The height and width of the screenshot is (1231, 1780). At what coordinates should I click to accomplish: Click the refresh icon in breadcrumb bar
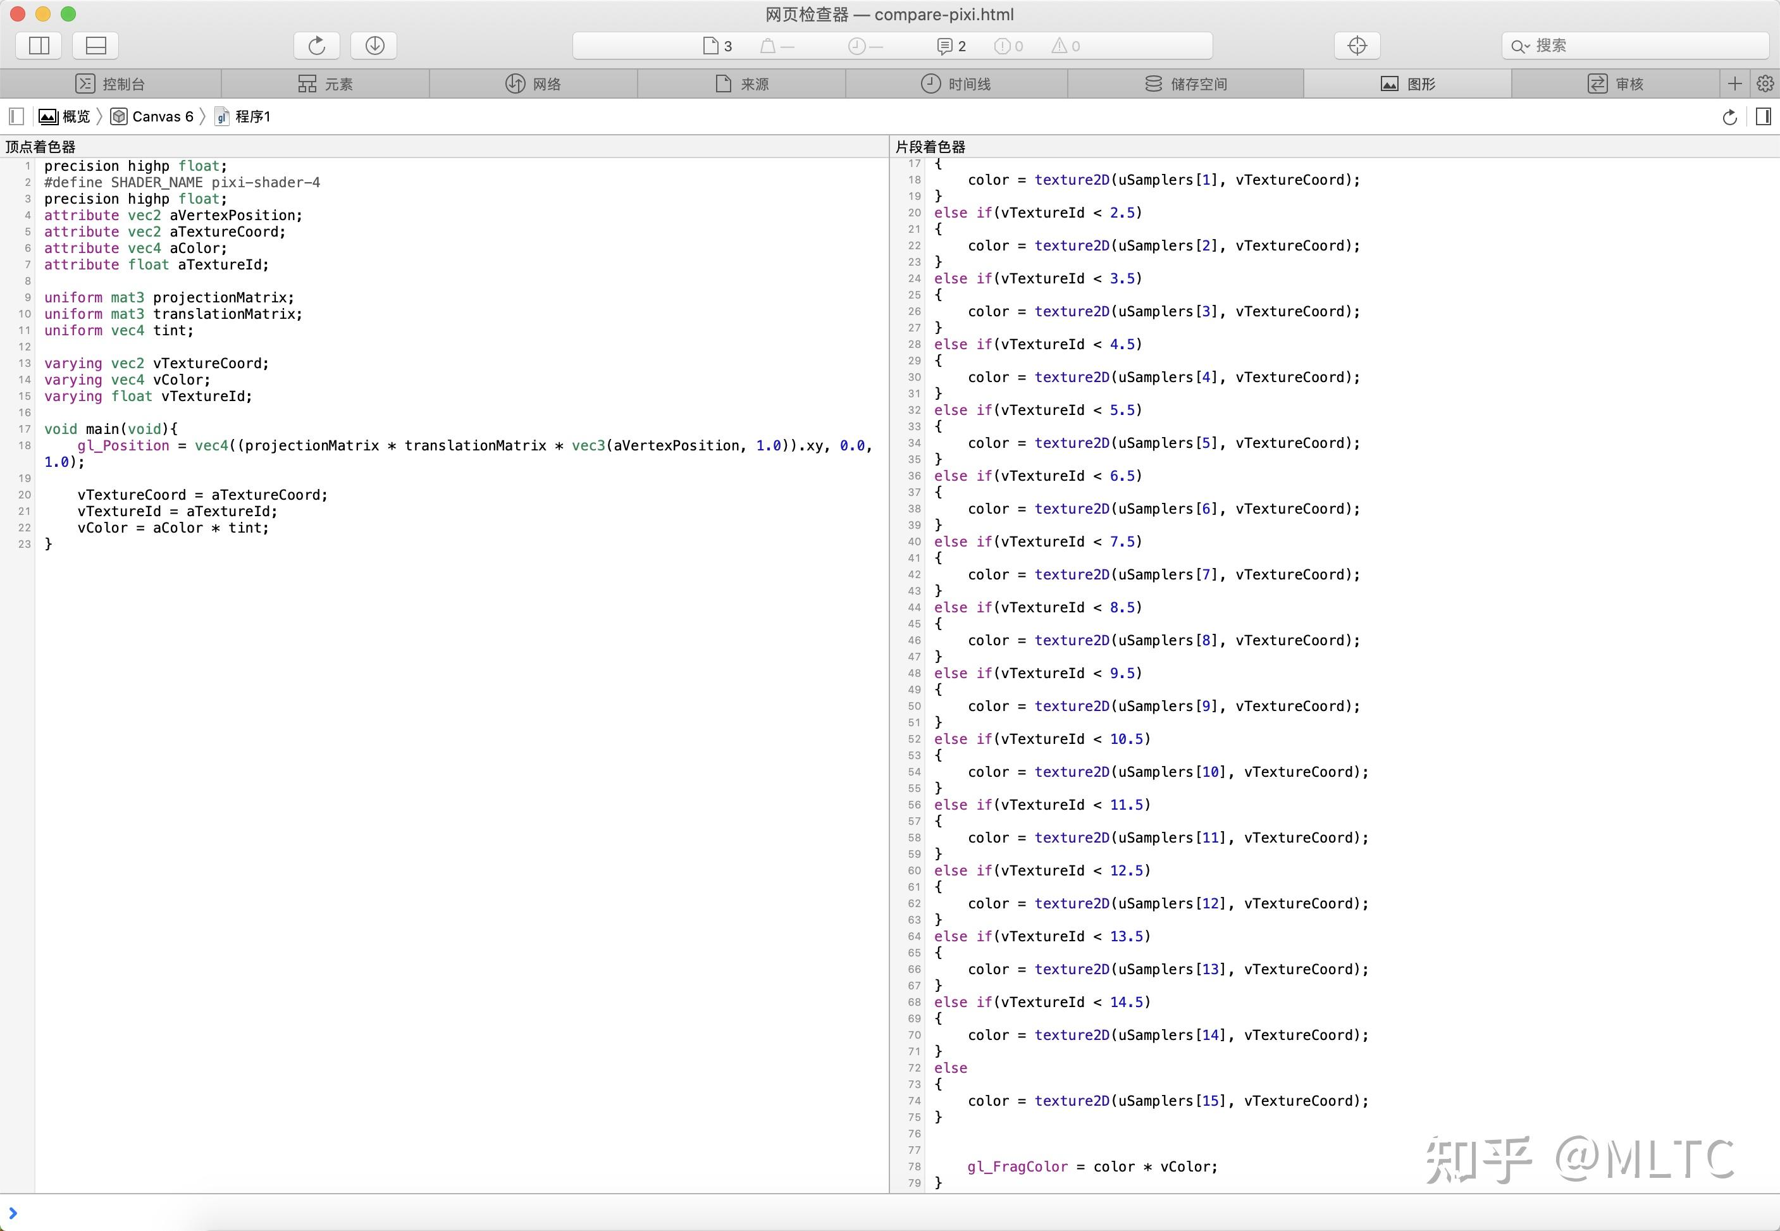coord(1730,116)
